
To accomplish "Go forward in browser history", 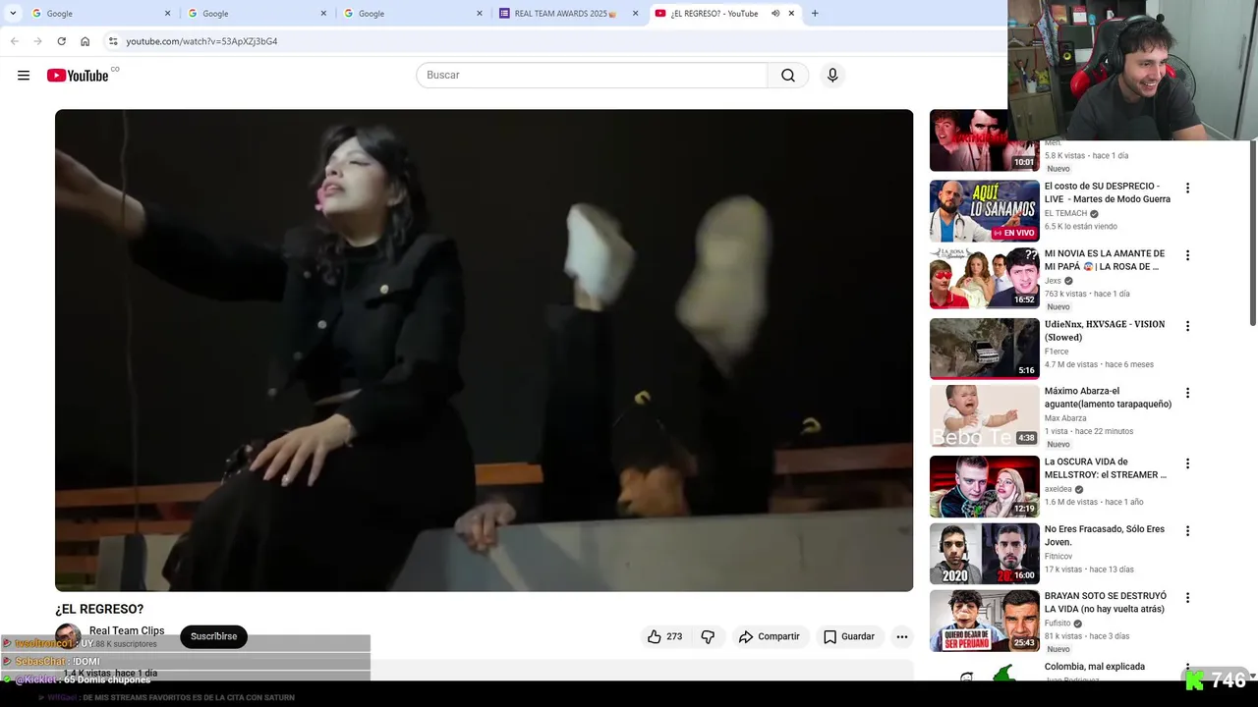I will [37, 41].
